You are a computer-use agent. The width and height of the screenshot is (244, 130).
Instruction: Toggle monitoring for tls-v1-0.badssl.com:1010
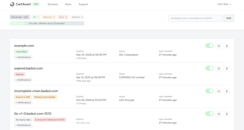[x=210, y=114]
